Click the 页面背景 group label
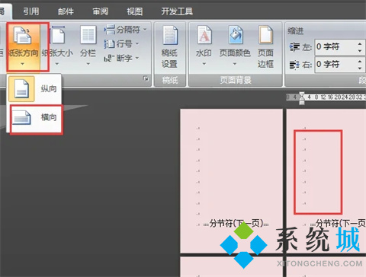 [x=236, y=80]
